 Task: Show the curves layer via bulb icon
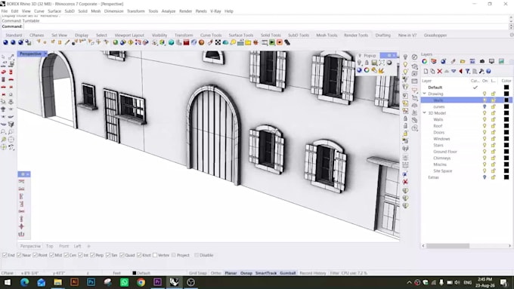485,106
